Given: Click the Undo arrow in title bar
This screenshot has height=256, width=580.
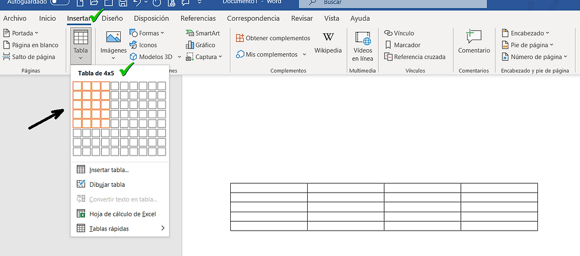Looking at the screenshot, I should pos(137,2).
